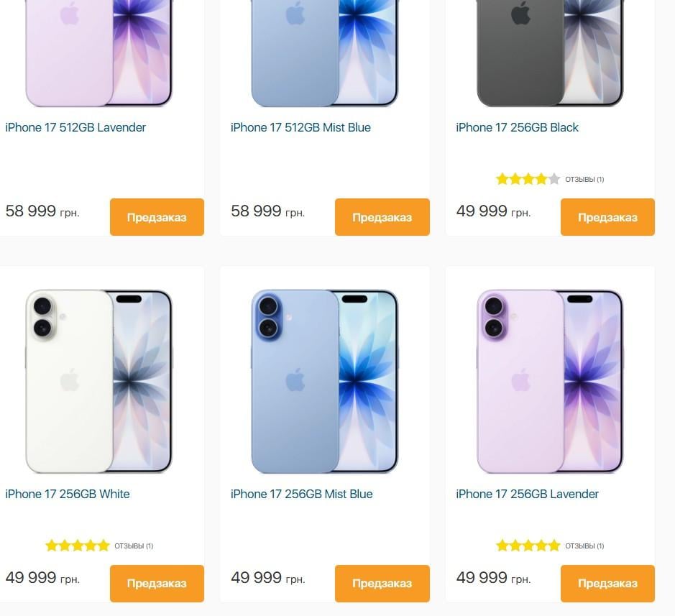Open the iPhone 17 512GB Mist Blue link
The height and width of the screenshot is (616, 675).
pyautogui.click(x=300, y=127)
